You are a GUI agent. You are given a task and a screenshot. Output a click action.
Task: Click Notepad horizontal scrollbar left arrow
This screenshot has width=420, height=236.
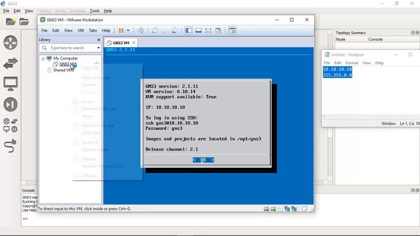point(324,117)
